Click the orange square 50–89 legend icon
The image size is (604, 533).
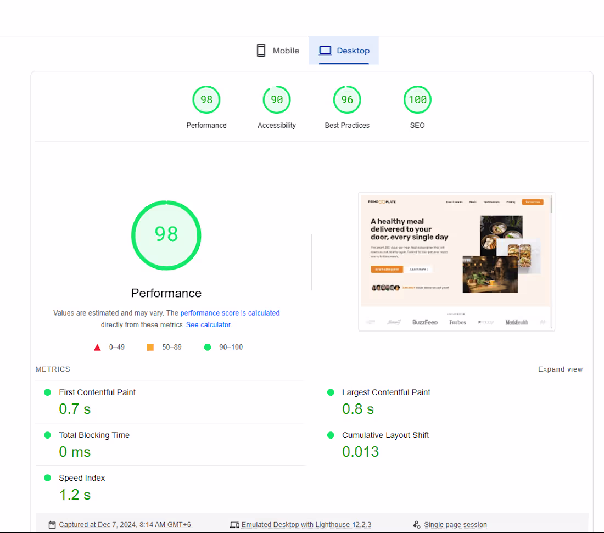click(x=150, y=347)
